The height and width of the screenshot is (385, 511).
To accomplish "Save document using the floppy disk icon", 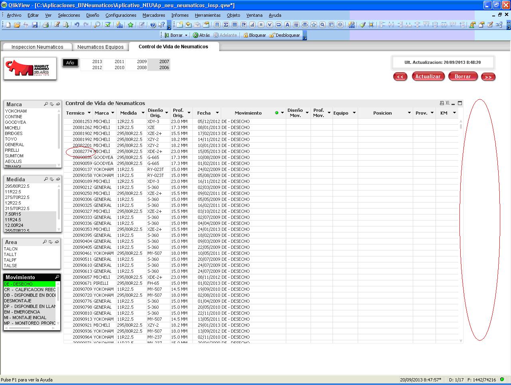I will point(35,25).
